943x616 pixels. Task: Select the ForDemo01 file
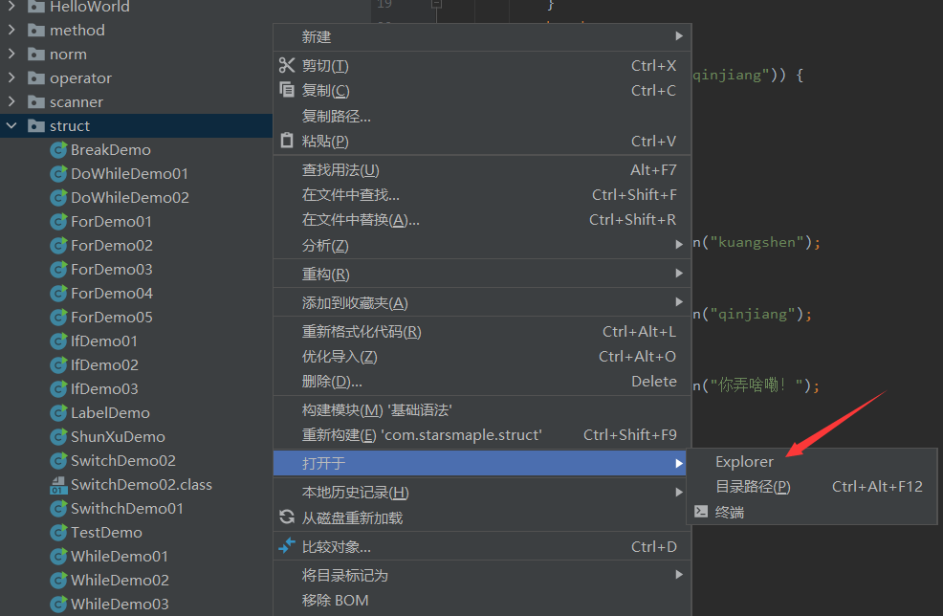click(111, 221)
